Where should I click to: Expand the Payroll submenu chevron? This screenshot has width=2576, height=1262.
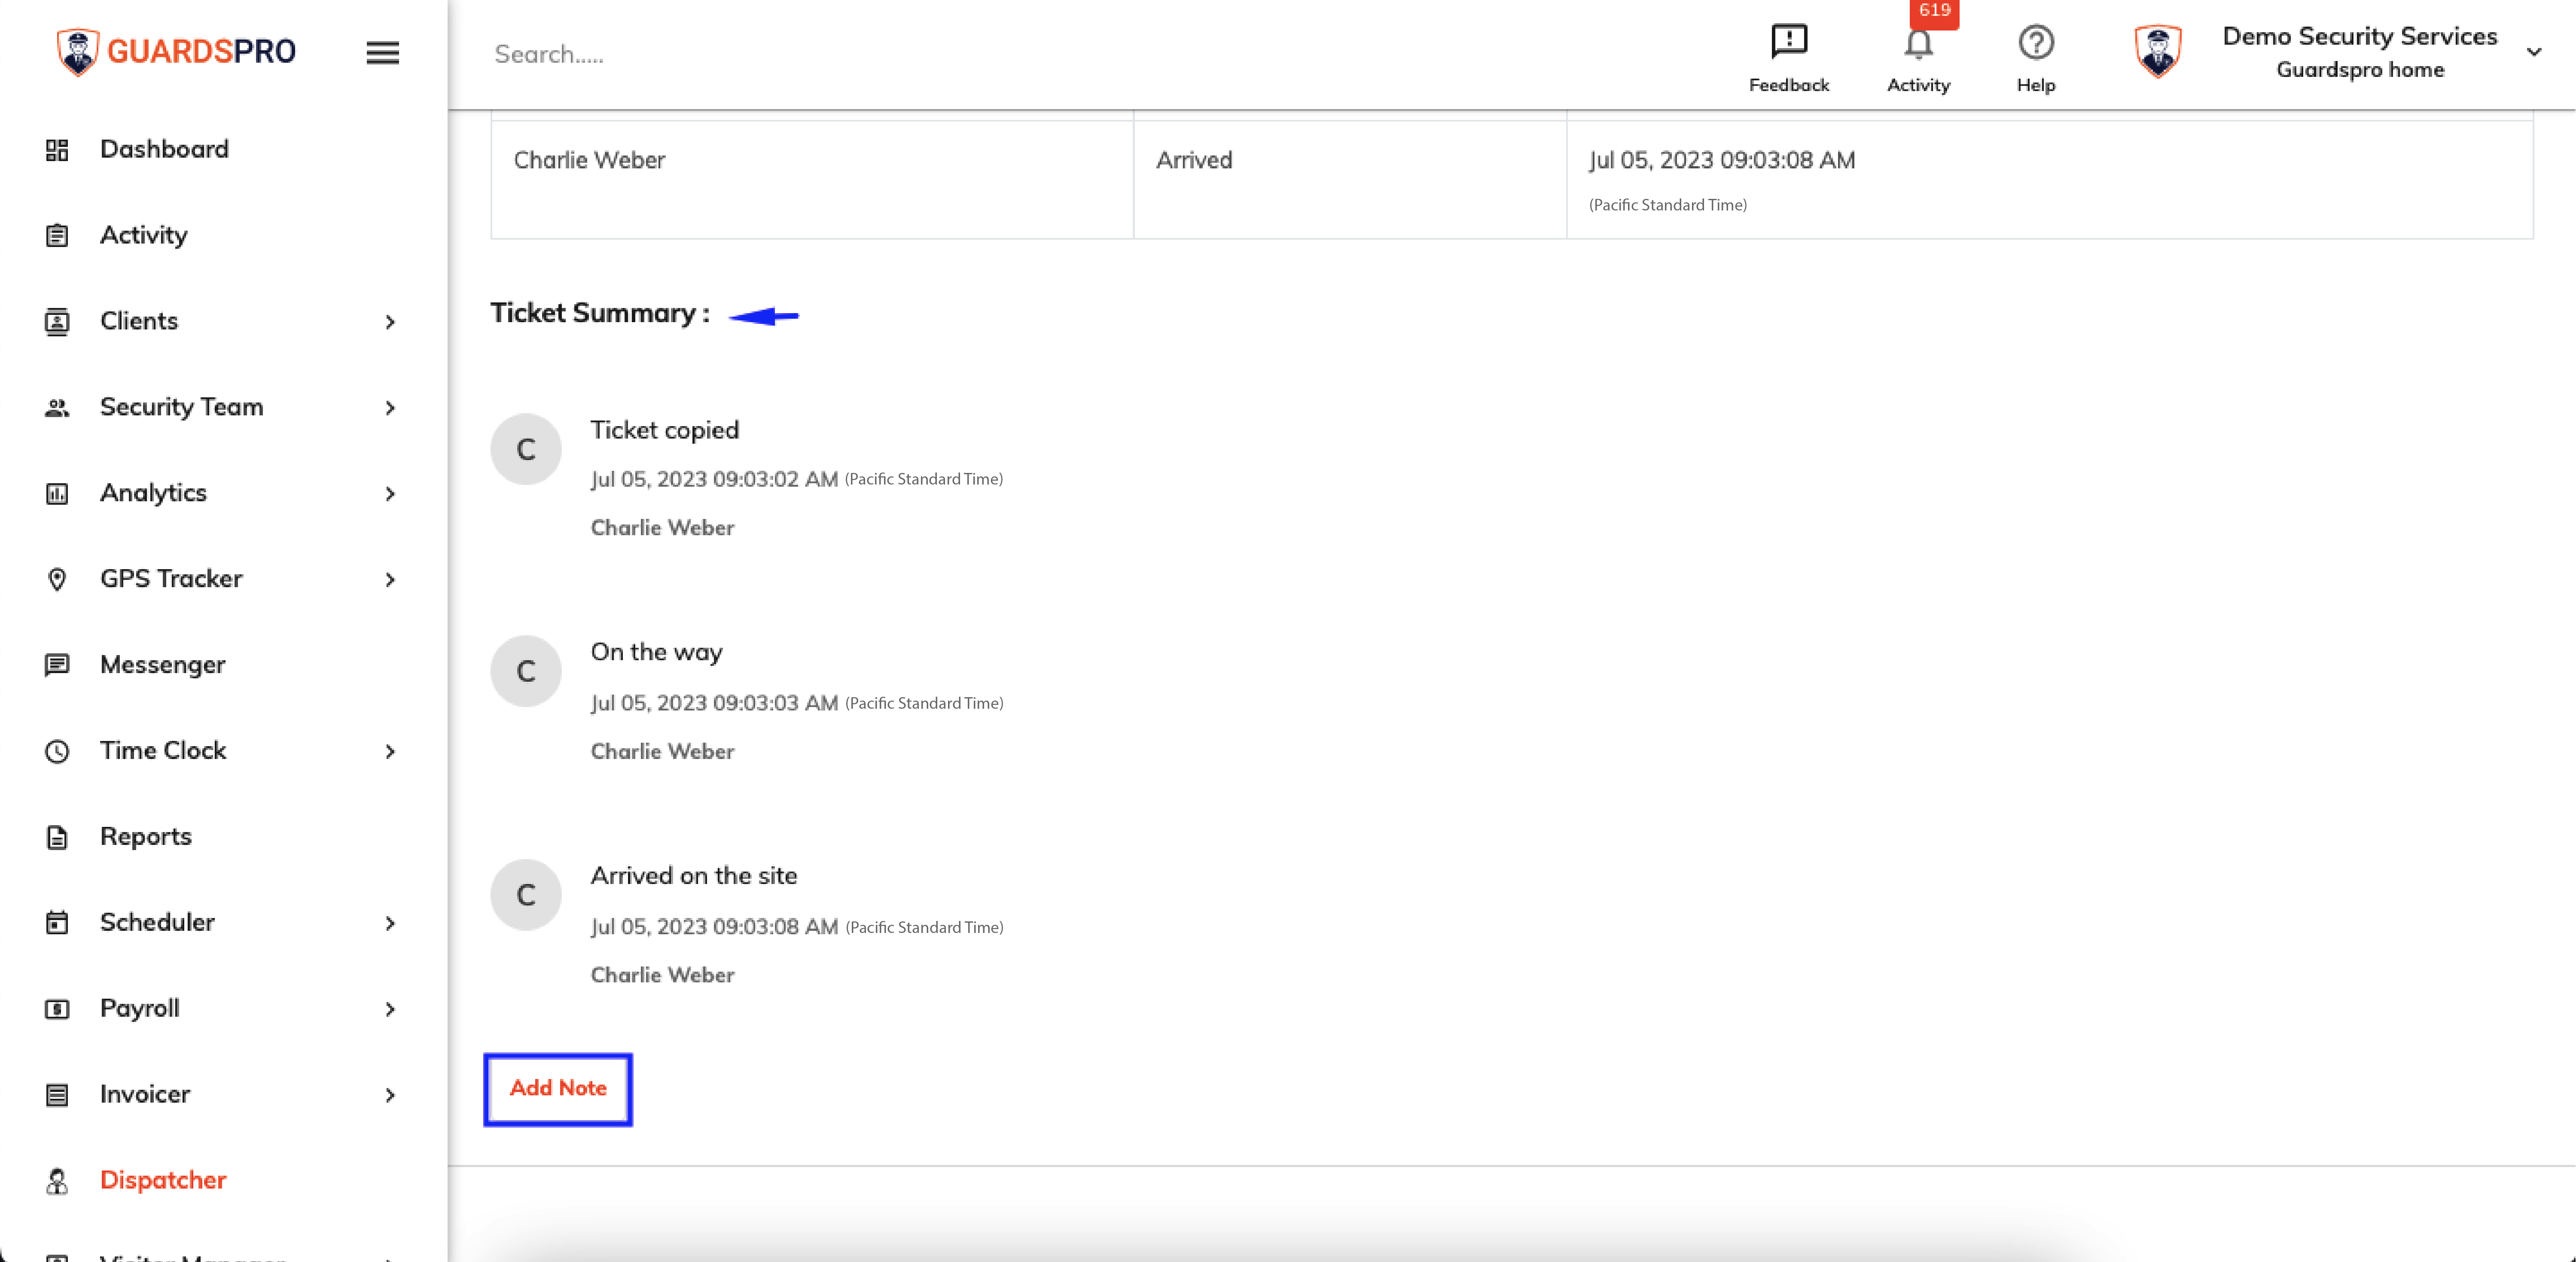[x=390, y=1010]
